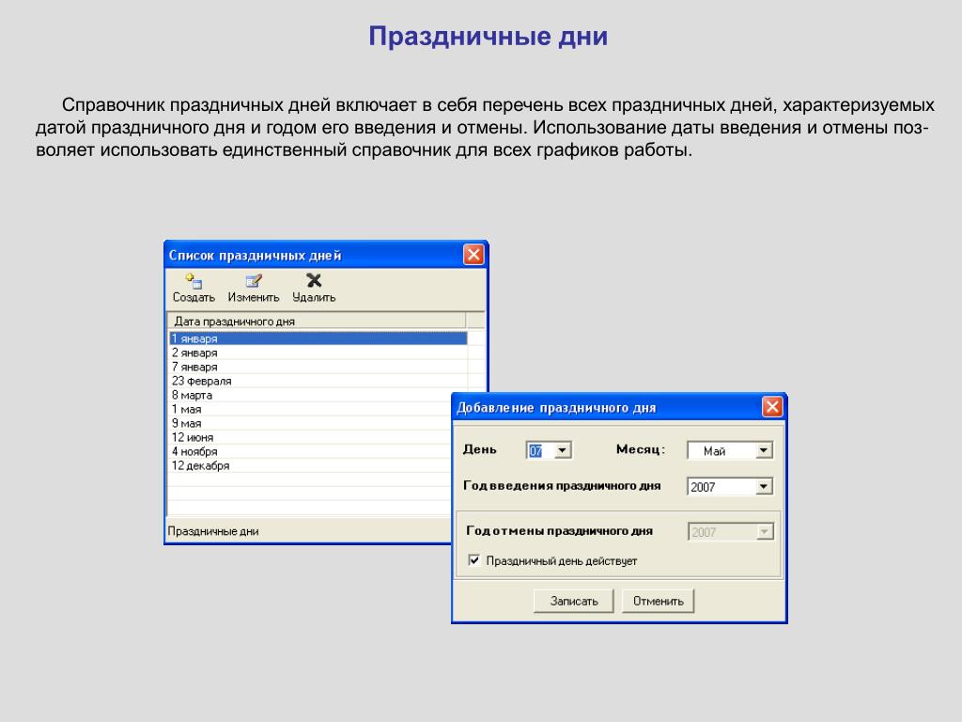Toggle Праздничный день действует checkbox
962x722 pixels.
473,560
